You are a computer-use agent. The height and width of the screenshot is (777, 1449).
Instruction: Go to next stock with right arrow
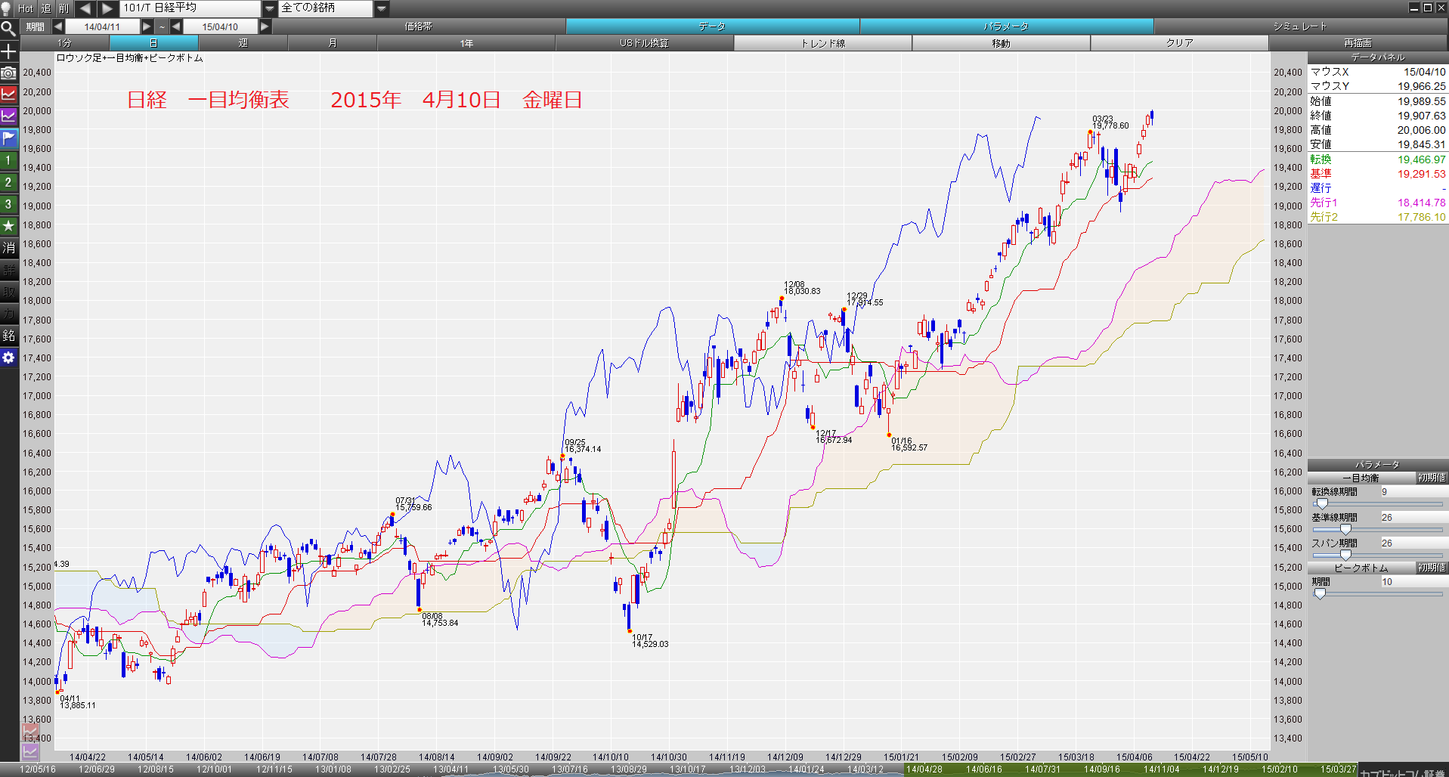(107, 8)
